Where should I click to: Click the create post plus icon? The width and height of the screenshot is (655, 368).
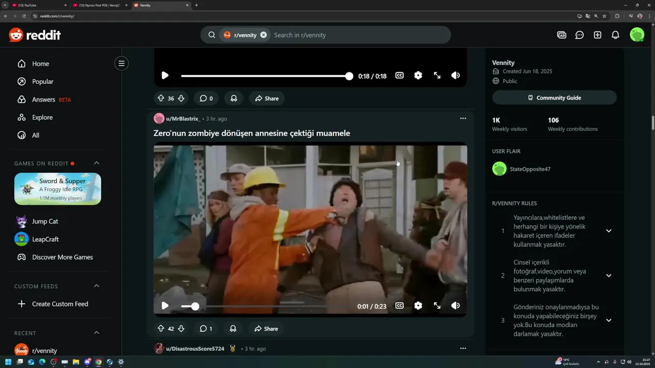(597, 35)
